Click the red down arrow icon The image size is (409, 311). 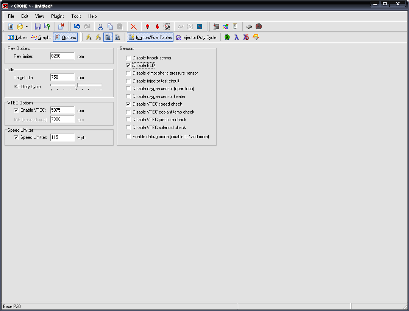pos(157,26)
